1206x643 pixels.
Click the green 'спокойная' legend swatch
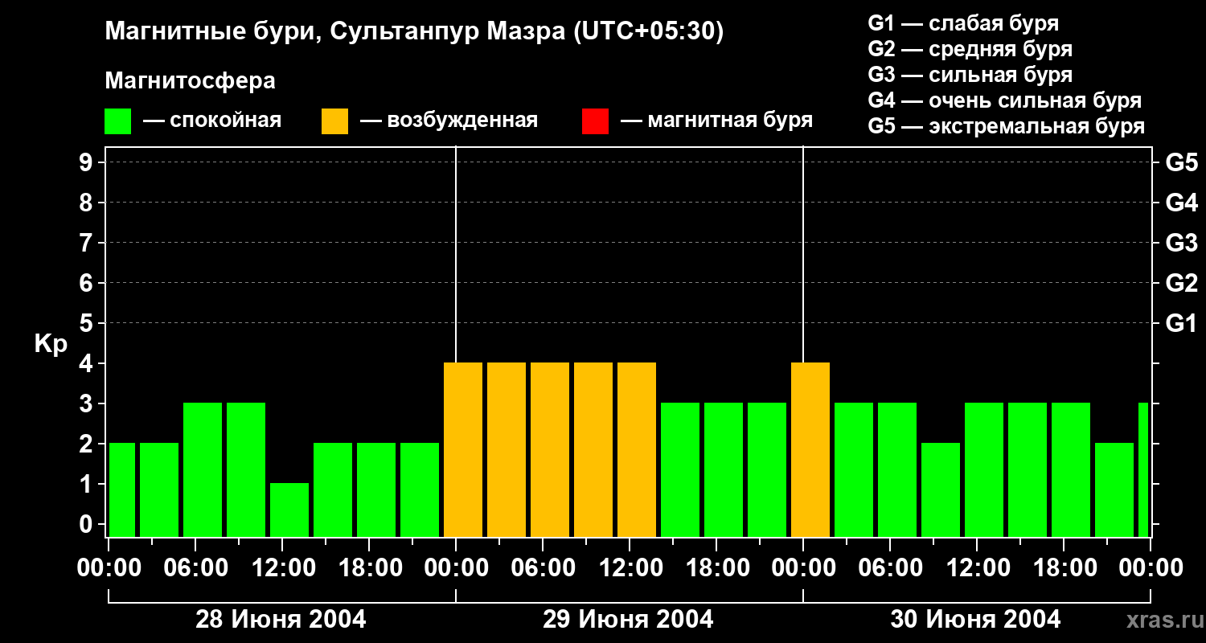click(x=118, y=121)
